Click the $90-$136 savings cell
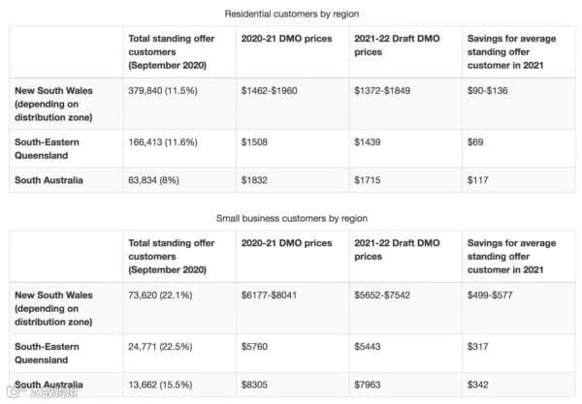The width and height of the screenshot is (582, 404). coord(491,91)
